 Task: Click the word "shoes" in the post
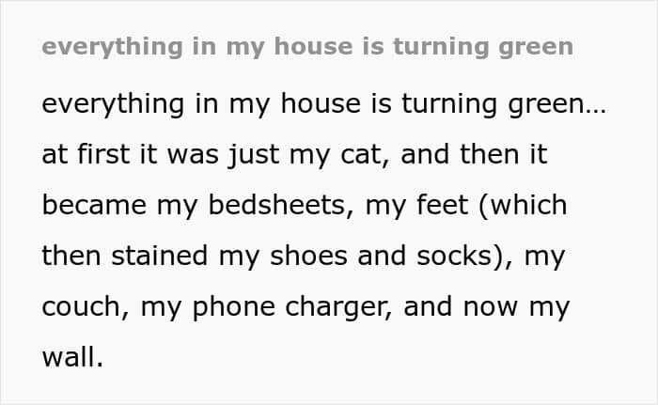point(309,256)
